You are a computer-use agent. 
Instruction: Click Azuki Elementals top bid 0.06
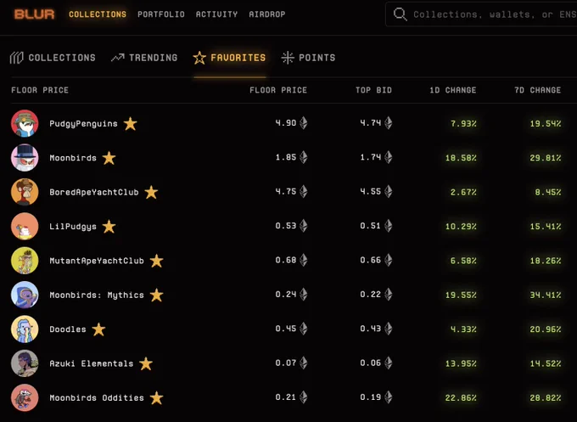pyautogui.click(x=371, y=363)
